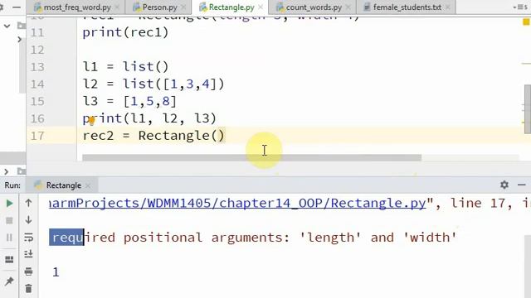Expand the lower project tree folder
Image resolution: width=531 pixels, height=298 pixels.
click(7, 171)
